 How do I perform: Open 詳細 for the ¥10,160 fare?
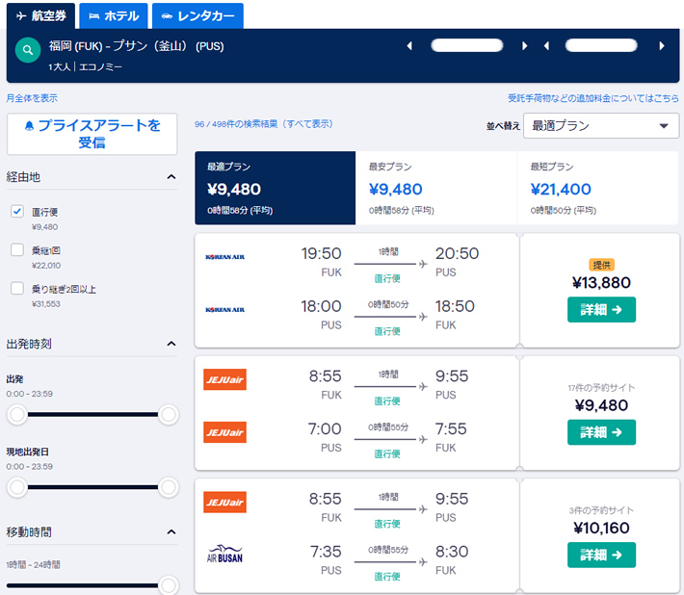click(601, 555)
